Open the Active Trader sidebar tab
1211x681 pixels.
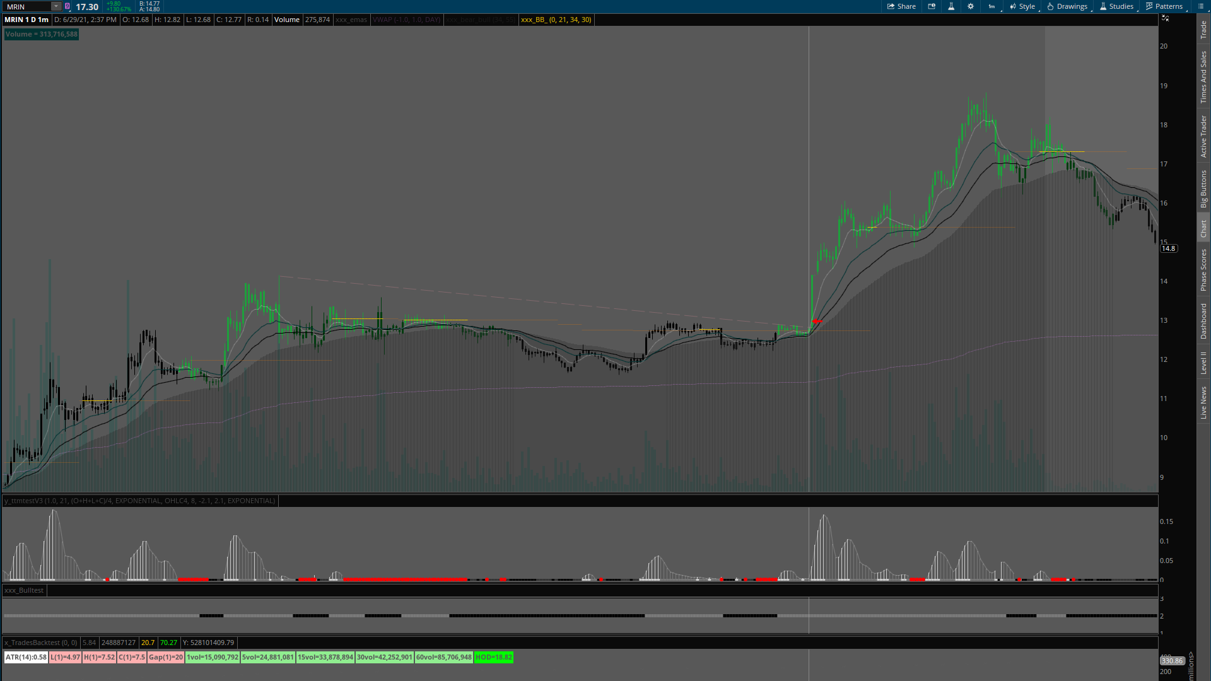coord(1203,136)
